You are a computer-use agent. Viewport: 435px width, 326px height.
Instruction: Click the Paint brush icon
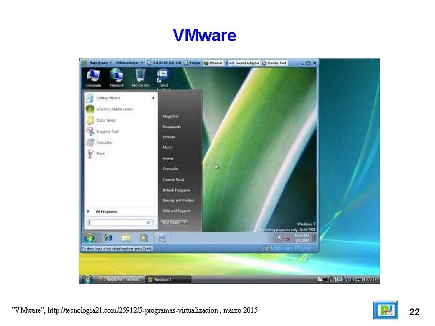(x=90, y=153)
